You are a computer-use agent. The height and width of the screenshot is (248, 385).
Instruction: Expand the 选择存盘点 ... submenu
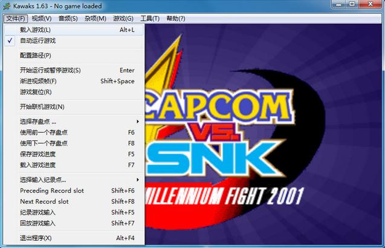pyautogui.click(x=74, y=122)
